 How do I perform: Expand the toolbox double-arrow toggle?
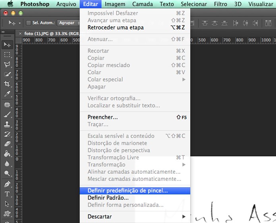point(3,32)
